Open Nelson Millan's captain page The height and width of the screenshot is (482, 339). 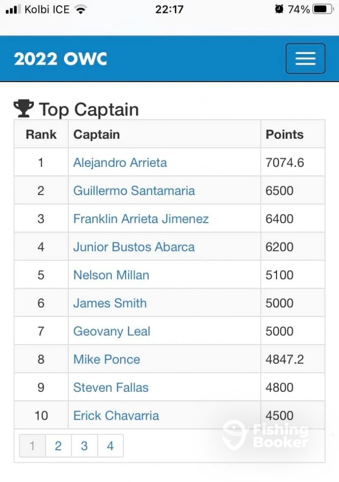click(x=111, y=275)
